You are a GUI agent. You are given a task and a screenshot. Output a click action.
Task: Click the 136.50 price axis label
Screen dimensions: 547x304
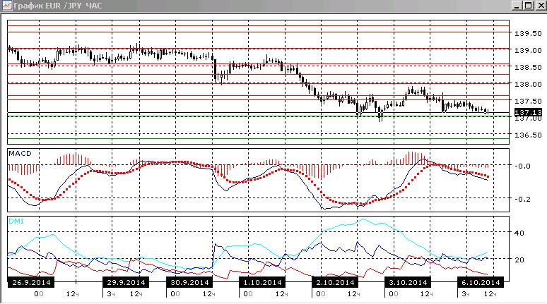point(528,135)
